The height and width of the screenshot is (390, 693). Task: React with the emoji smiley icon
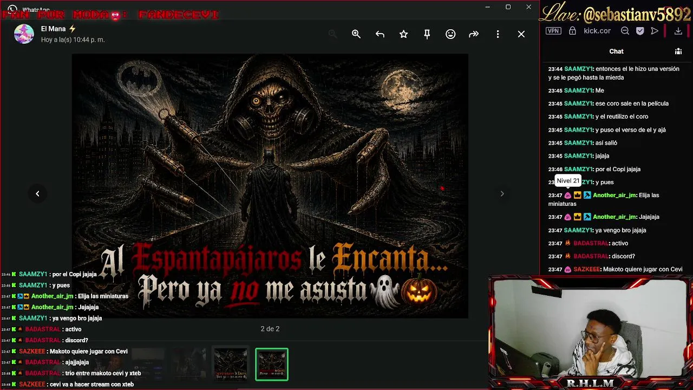(450, 34)
